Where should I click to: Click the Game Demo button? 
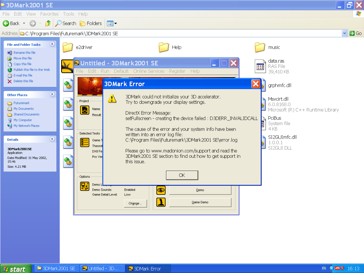click(x=200, y=202)
